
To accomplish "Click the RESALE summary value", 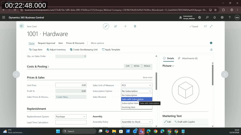I will [x=147, y=66].
